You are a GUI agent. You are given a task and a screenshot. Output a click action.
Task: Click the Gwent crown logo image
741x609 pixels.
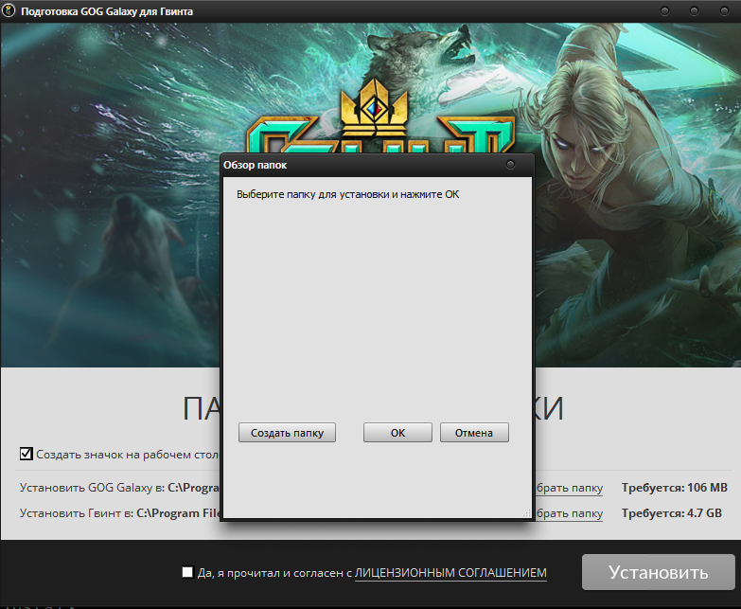[374, 106]
